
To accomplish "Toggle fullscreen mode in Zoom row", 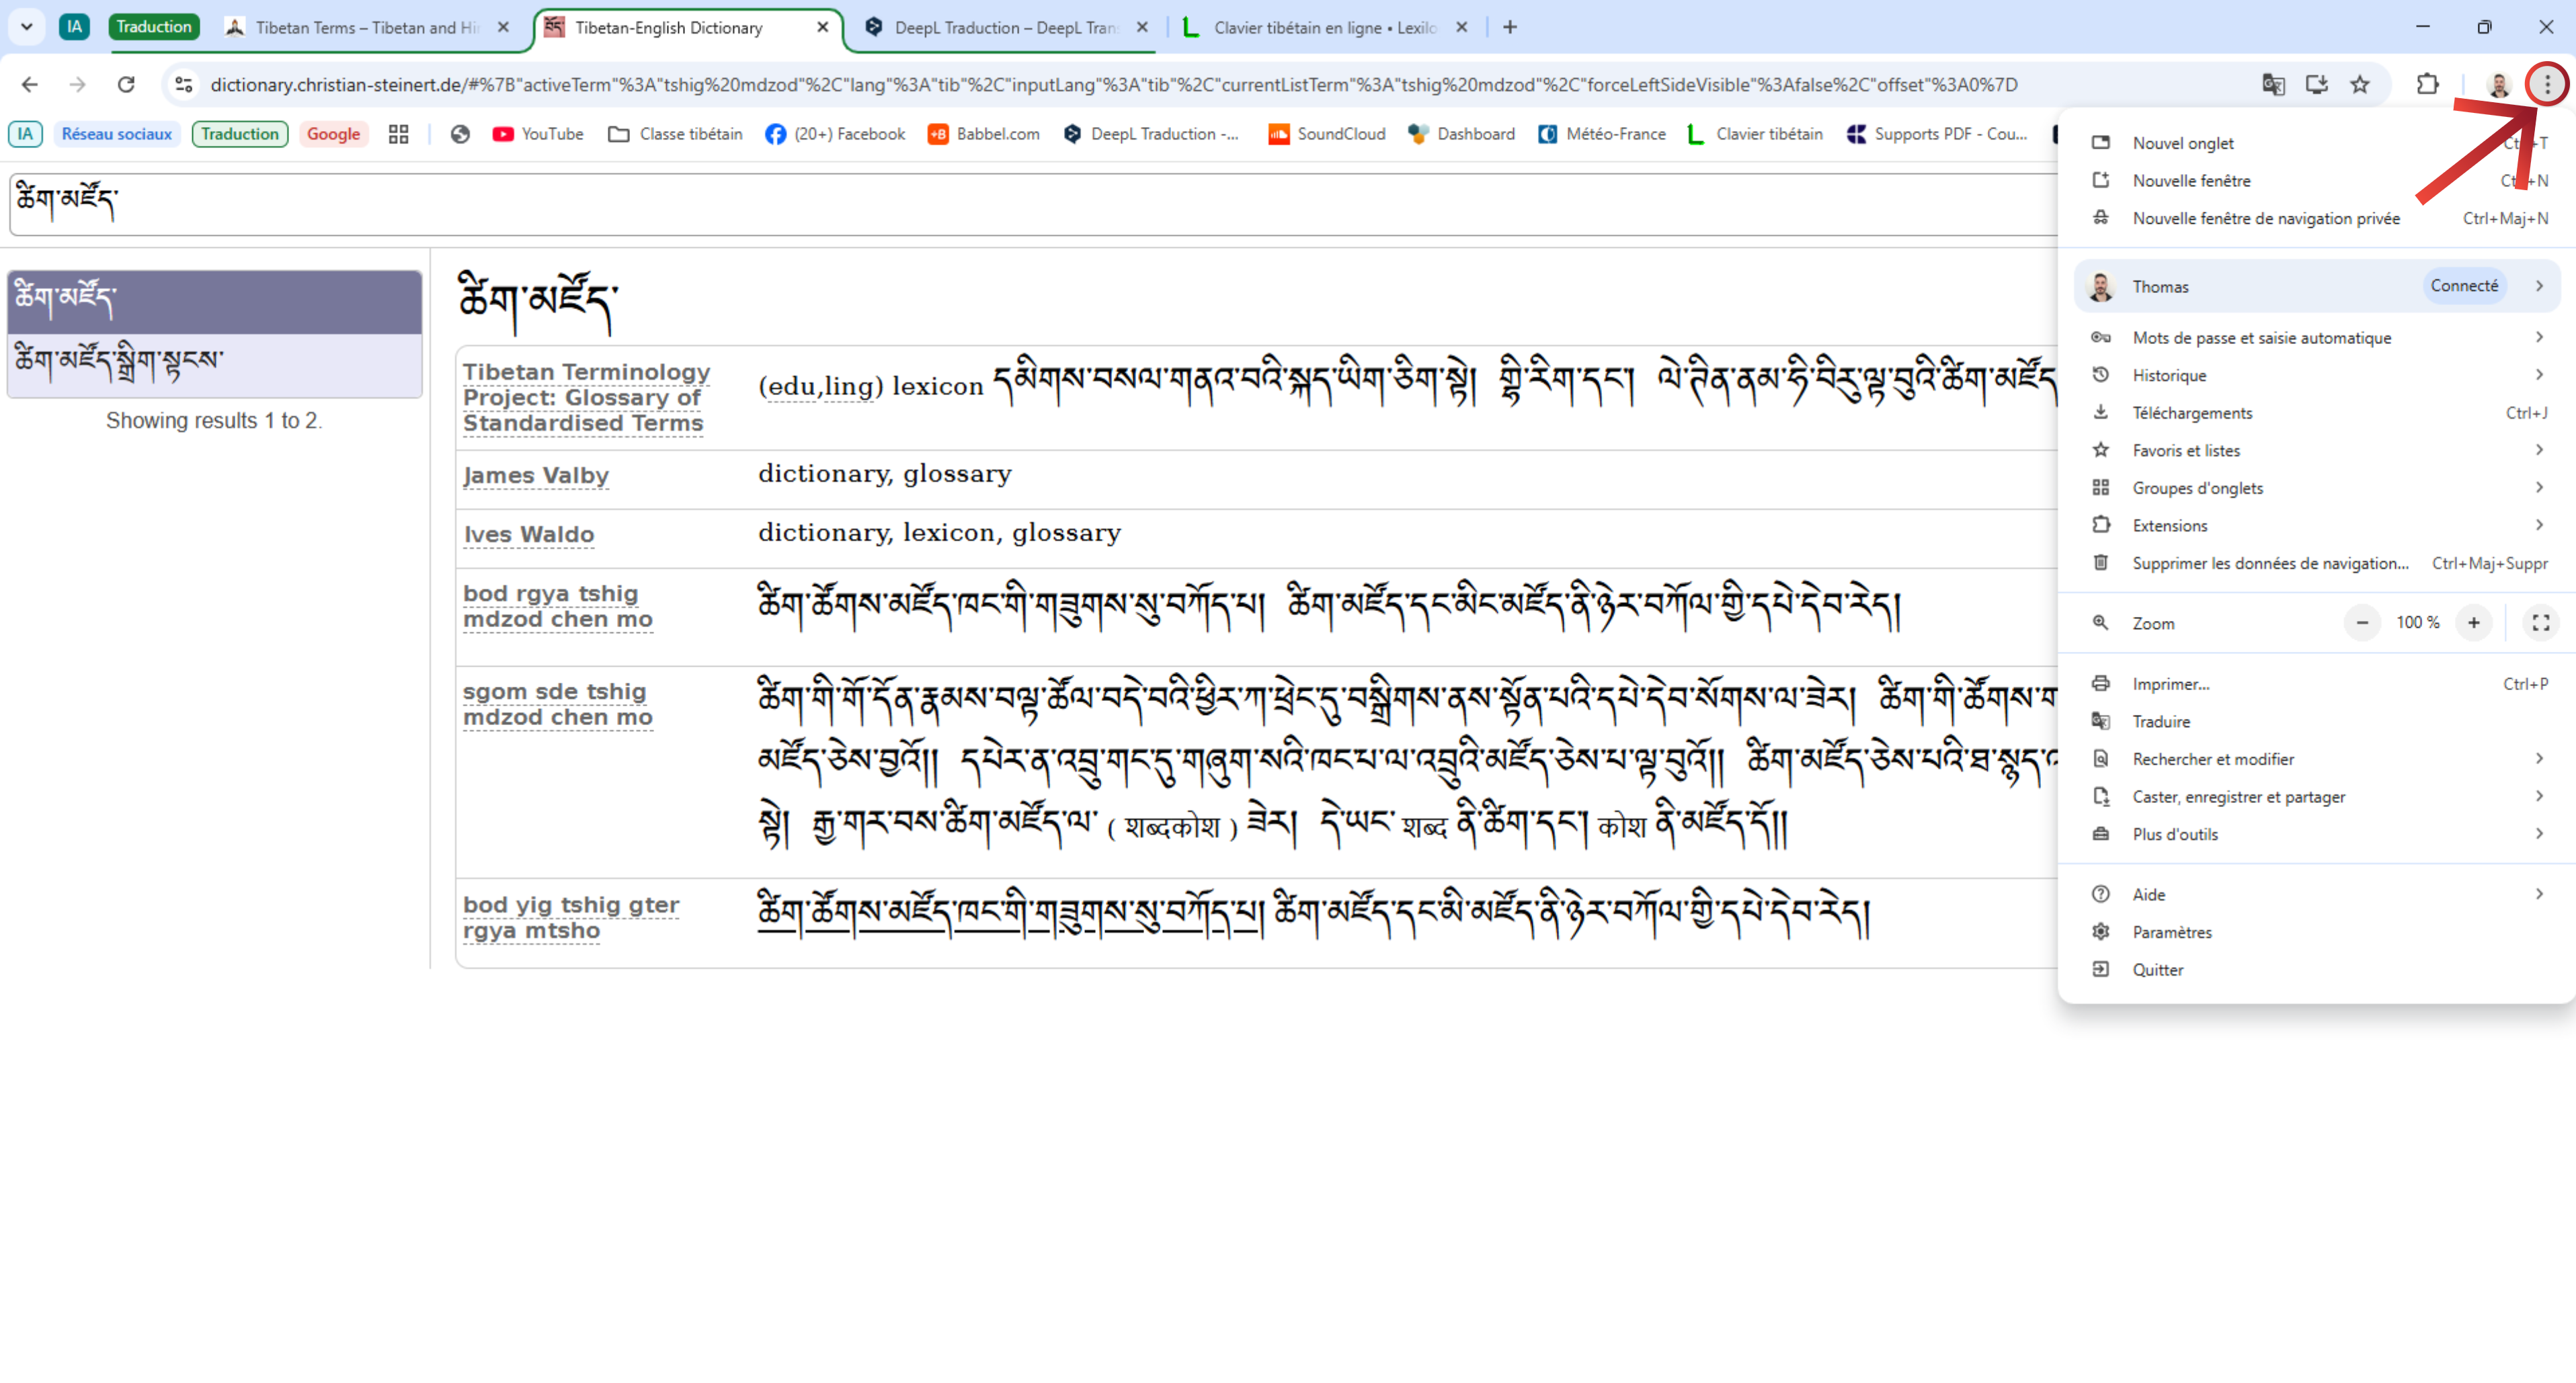I will pyautogui.click(x=2540, y=623).
